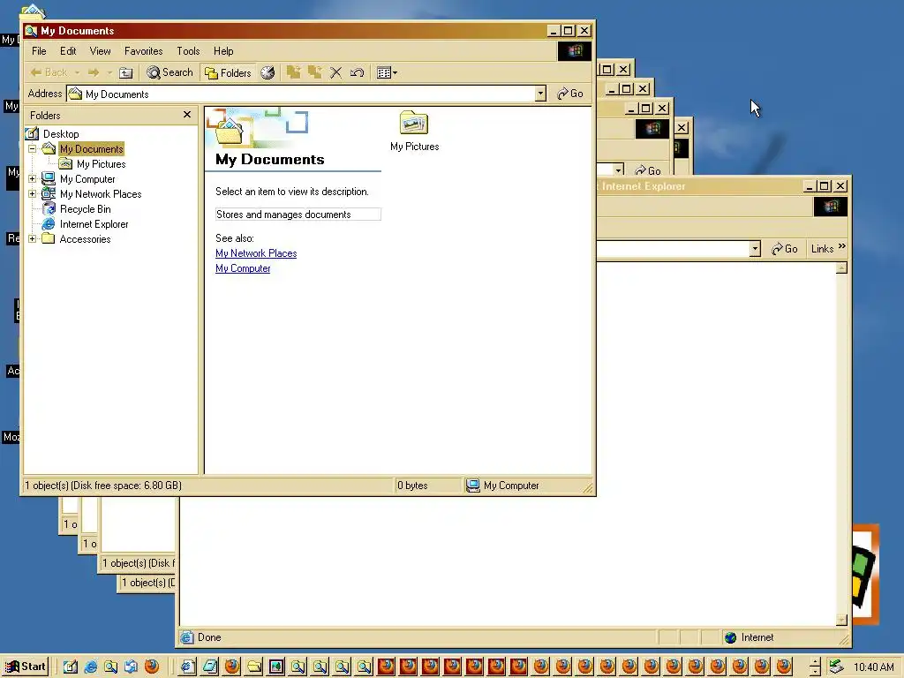904x678 pixels.
Task: Click scroll down arrow in Internet Explorer window
Action: [841, 620]
